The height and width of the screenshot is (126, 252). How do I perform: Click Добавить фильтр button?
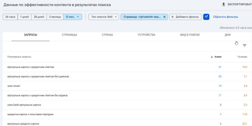[x=185, y=17]
